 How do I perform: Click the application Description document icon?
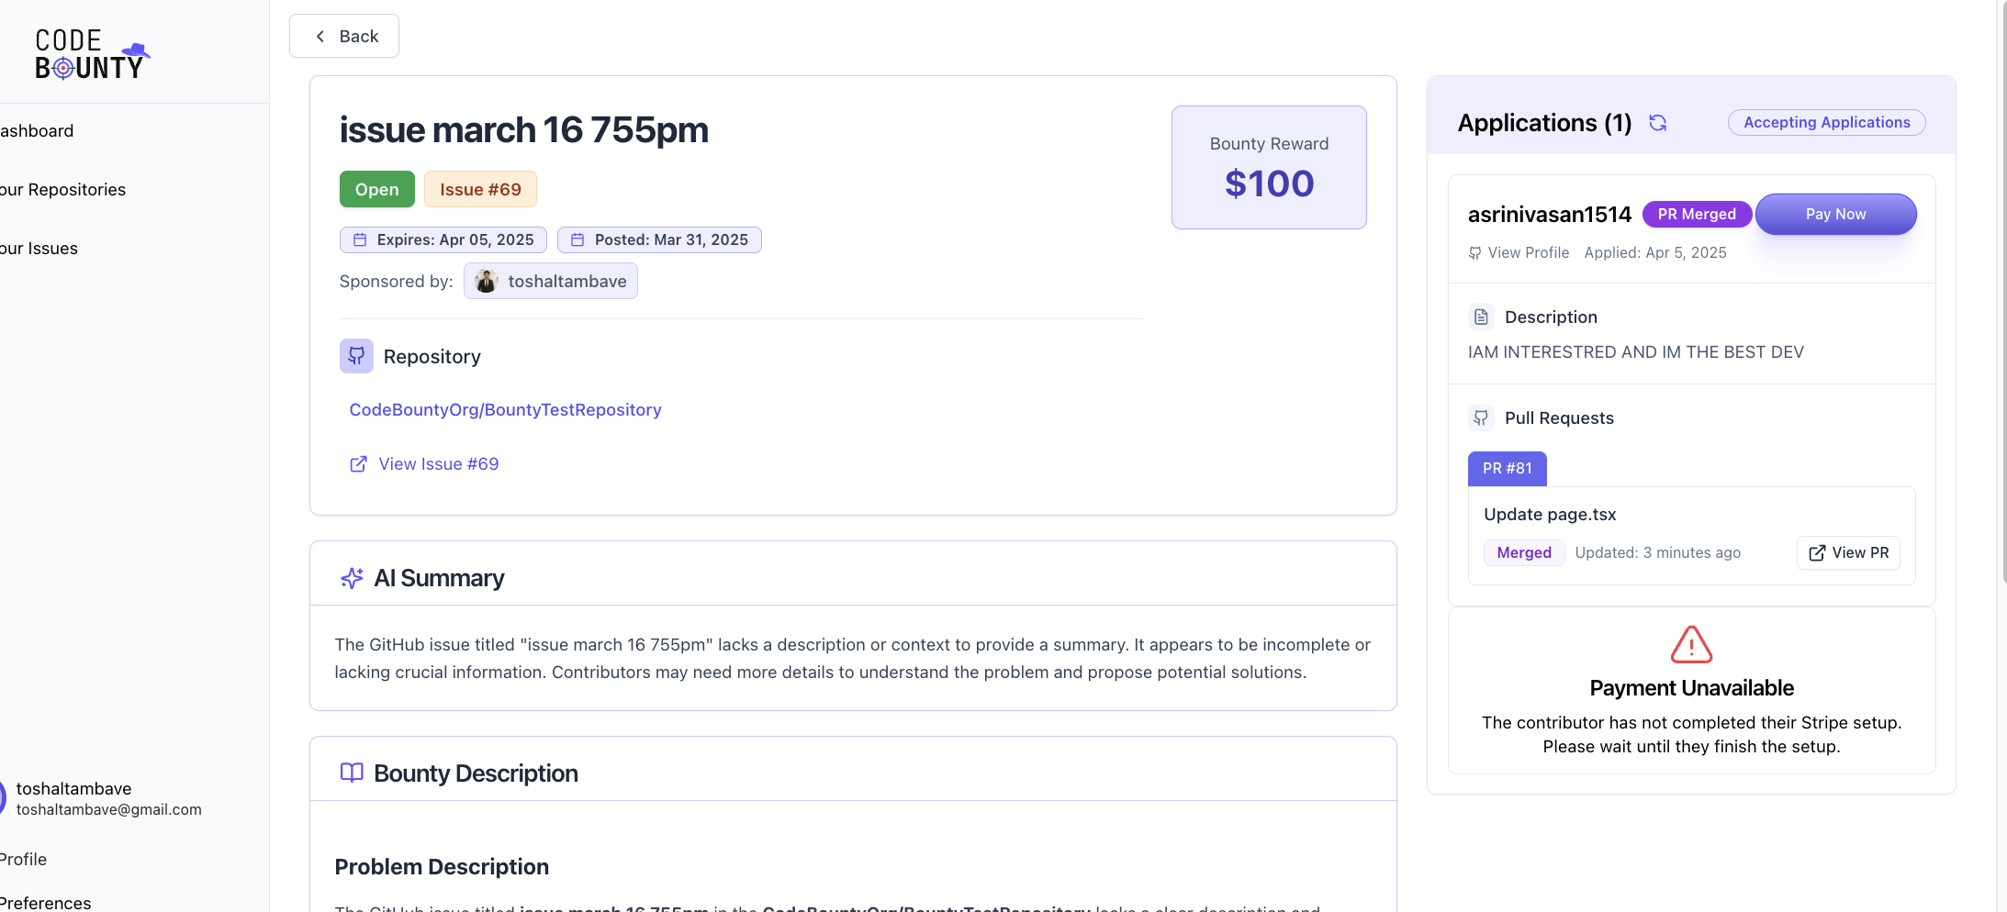[1481, 317]
